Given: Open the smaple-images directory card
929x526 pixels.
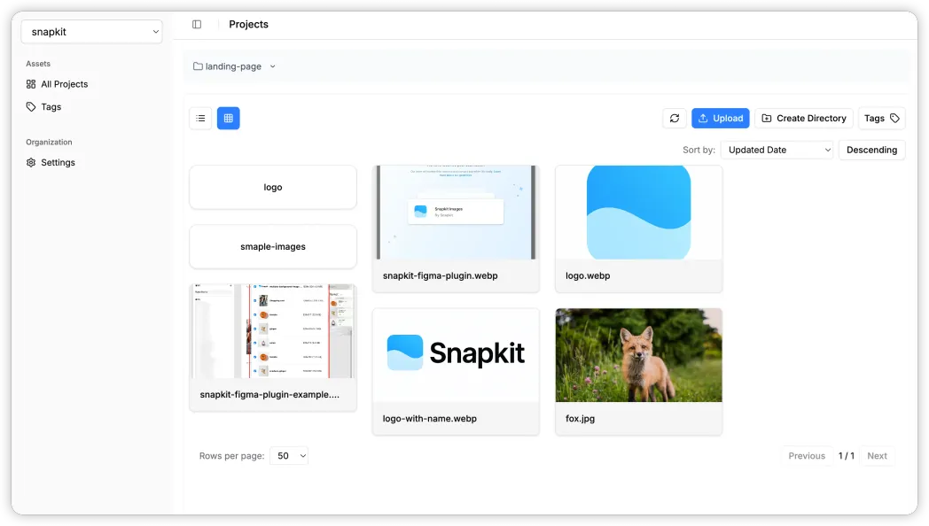Looking at the screenshot, I should tap(273, 247).
